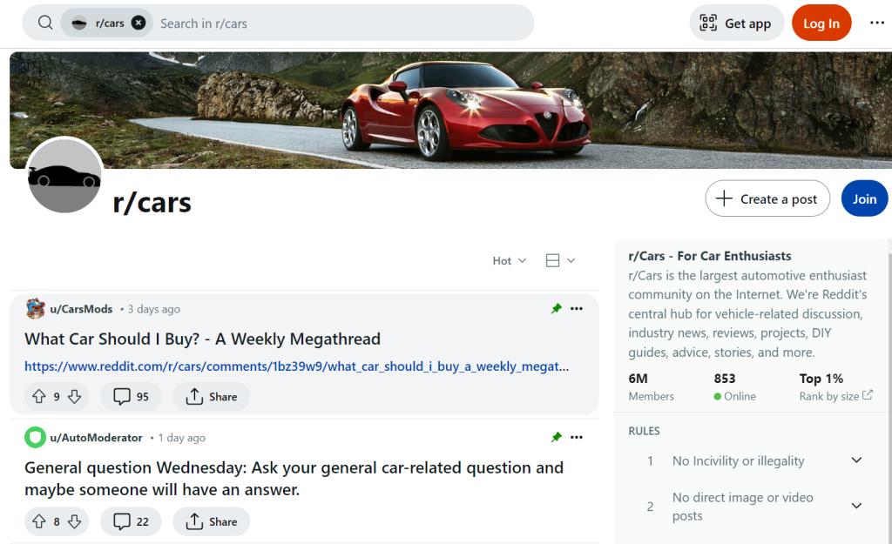Open overflow menu on the General question Wednesday post

577,437
